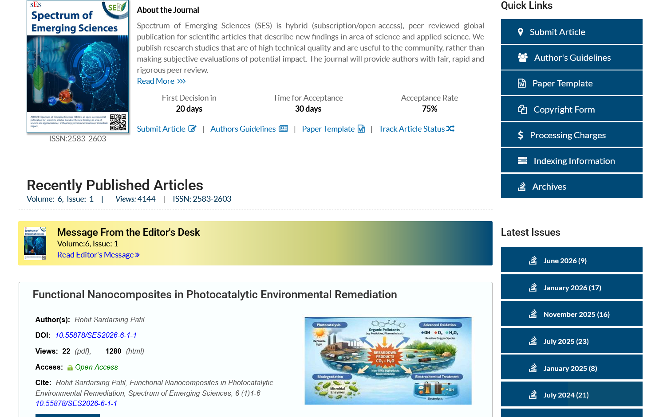
Task: Click newspaper icon beside Authors Guidelines link
Action: 284,129
